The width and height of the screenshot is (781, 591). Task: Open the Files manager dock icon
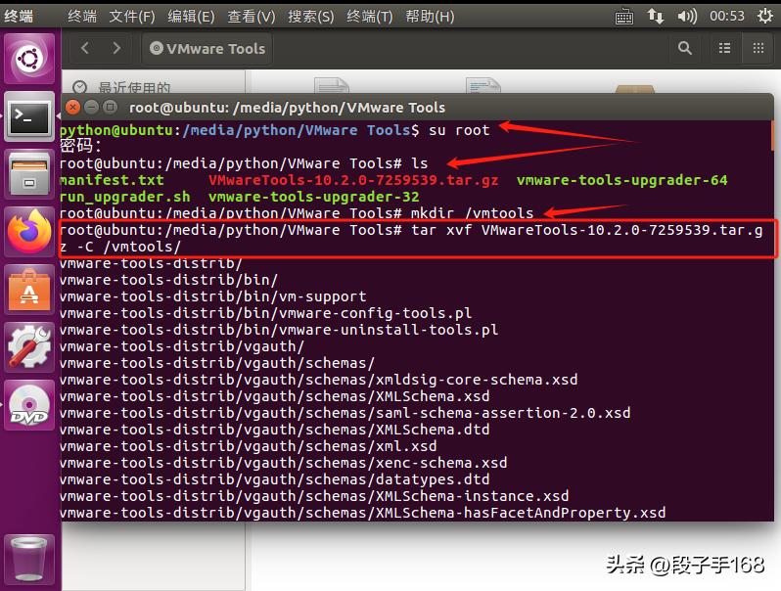[x=29, y=175]
